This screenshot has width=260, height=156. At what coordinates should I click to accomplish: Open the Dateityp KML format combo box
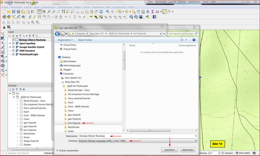[x=138, y=141]
